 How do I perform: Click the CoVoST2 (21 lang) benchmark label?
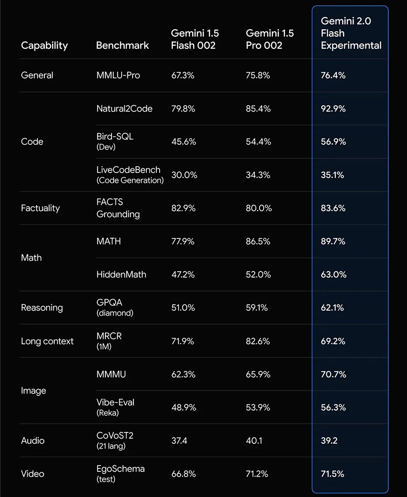click(x=115, y=440)
